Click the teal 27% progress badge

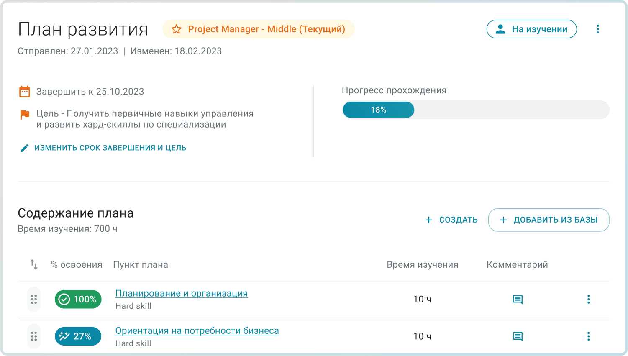pos(78,336)
